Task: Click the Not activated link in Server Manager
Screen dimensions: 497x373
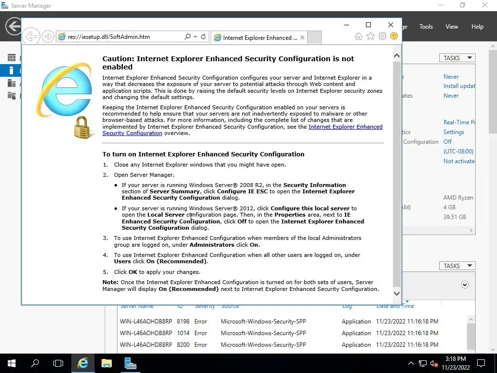Action: 459,161
